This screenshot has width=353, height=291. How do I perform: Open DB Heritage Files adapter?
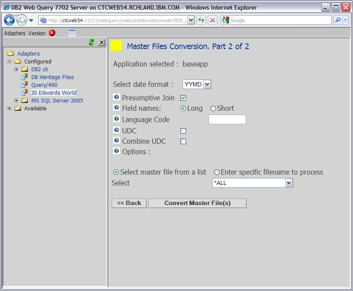(53, 77)
